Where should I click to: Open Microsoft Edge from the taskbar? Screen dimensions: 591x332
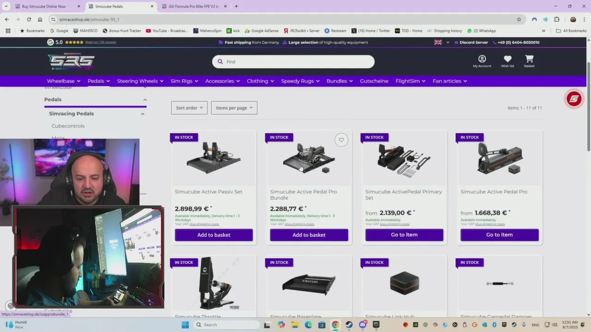(308, 325)
